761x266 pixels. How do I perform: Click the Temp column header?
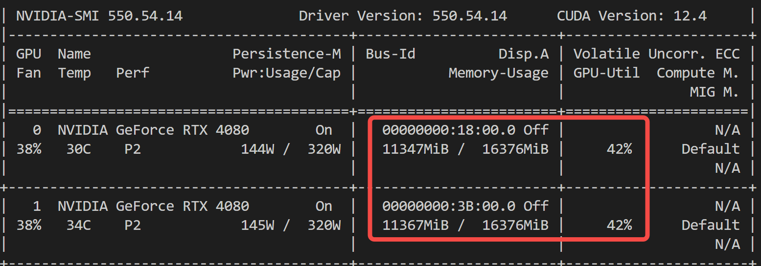pyautogui.click(x=74, y=73)
